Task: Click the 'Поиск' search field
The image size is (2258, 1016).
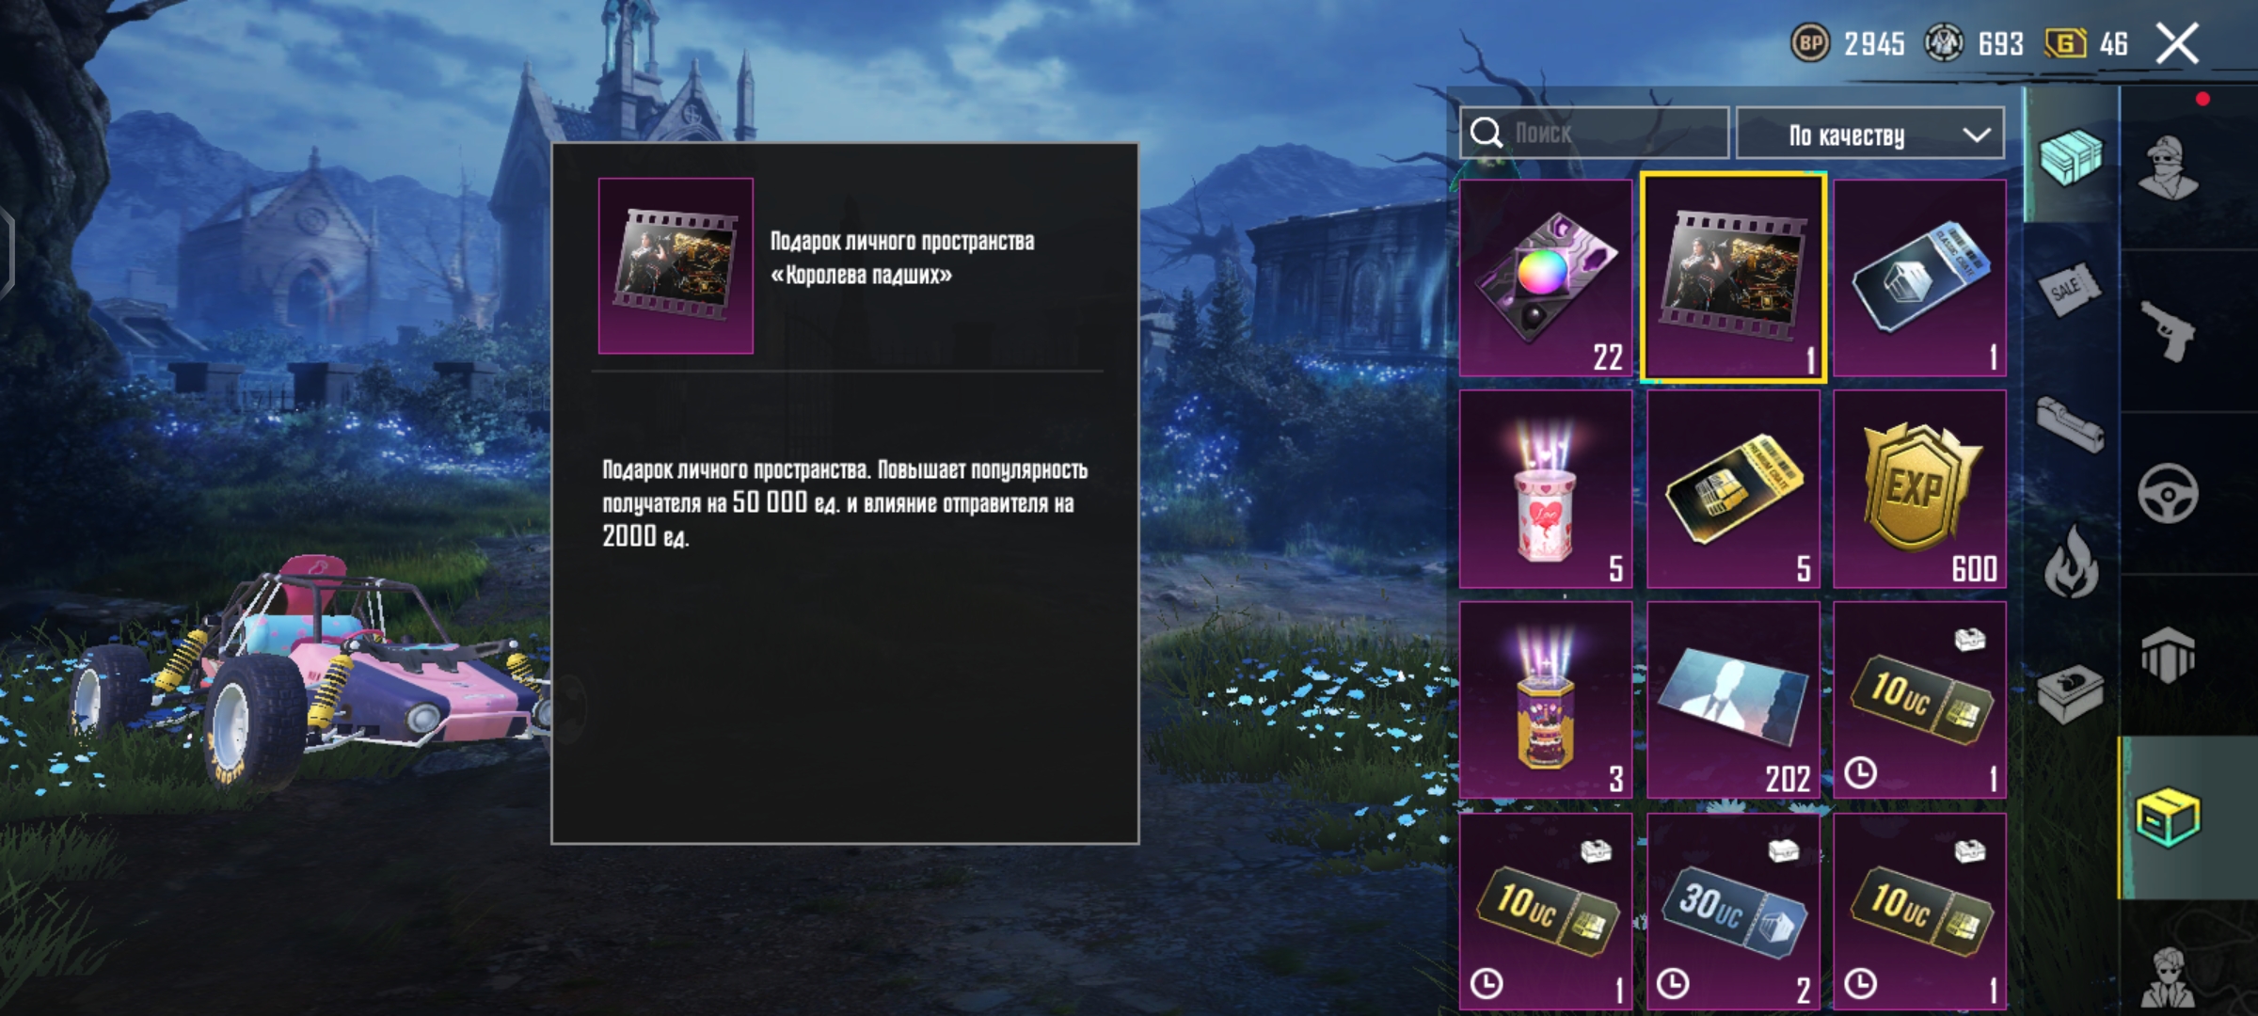Action: coord(1594,133)
